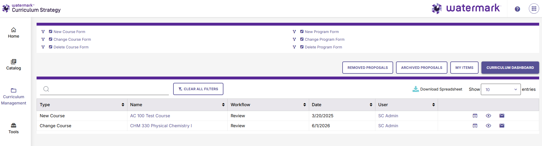Click the search magnifier icon
The height and width of the screenshot is (146, 542).
[x=46, y=89]
